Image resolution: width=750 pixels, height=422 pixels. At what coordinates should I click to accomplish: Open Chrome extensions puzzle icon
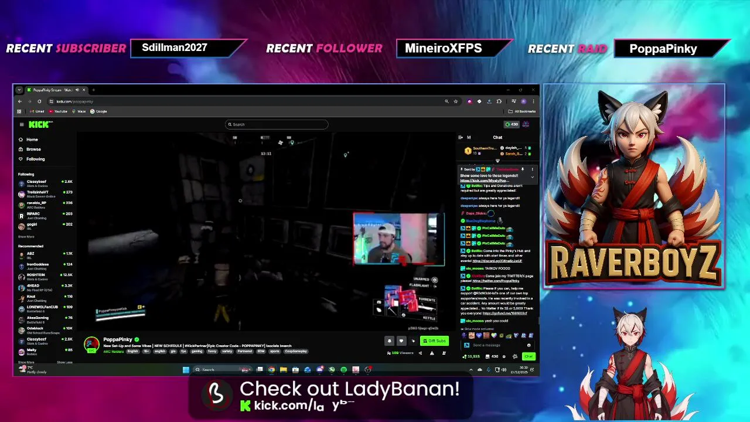click(499, 101)
